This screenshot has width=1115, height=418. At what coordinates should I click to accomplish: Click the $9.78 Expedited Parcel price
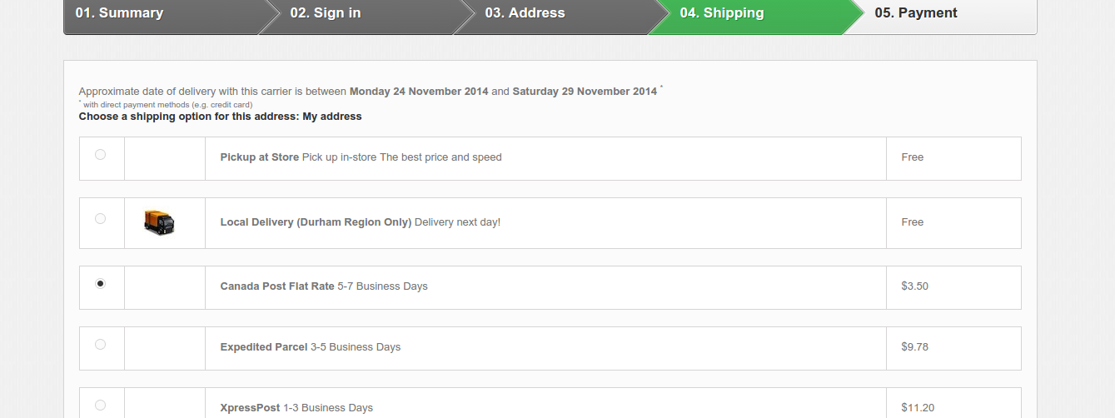coord(914,347)
